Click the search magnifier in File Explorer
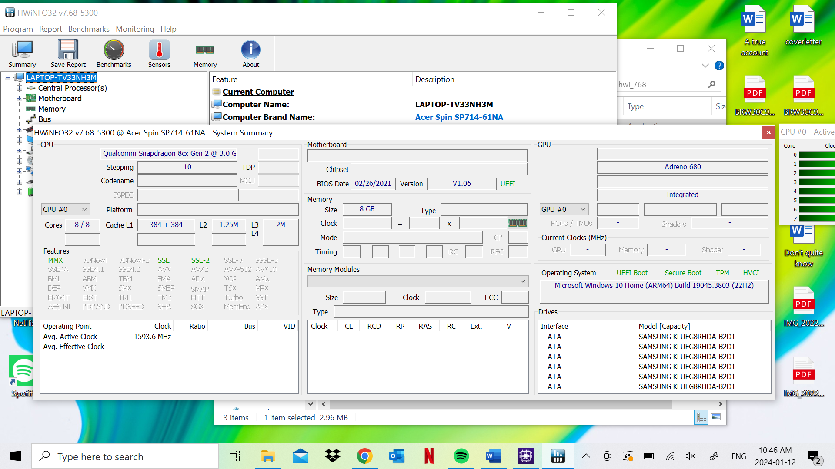The height and width of the screenshot is (469, 835). [711, 84]
